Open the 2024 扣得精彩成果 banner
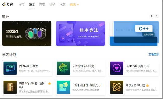The height and width of the screenshot is (99, 163). coord(27,34)
